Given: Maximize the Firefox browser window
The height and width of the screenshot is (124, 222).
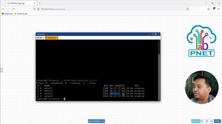Looking at the screenshot, I should click(212, 3).
